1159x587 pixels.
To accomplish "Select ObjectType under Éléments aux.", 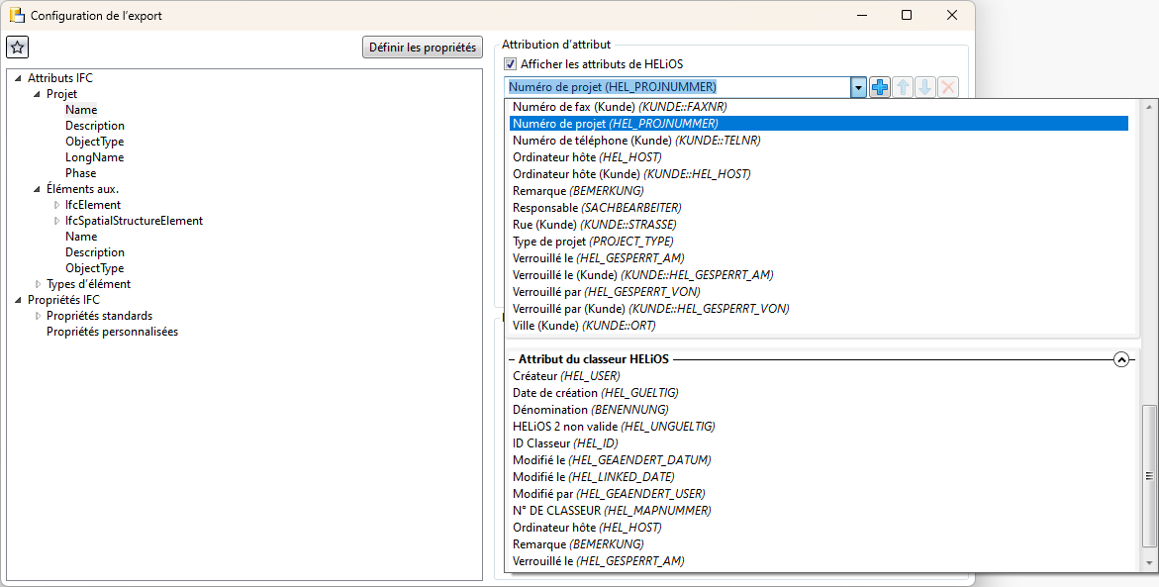I will [95, 268].
